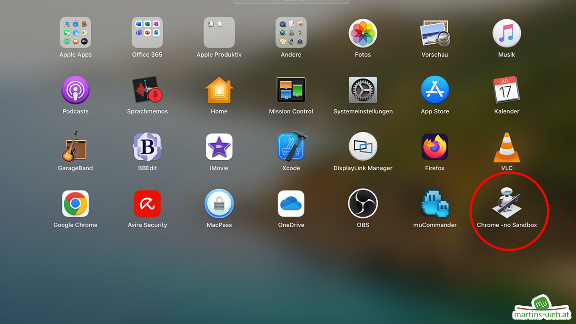Open Avira Security
Viewport: 576px width, 324px height.
pyautogui.click(x=147, y=204)
